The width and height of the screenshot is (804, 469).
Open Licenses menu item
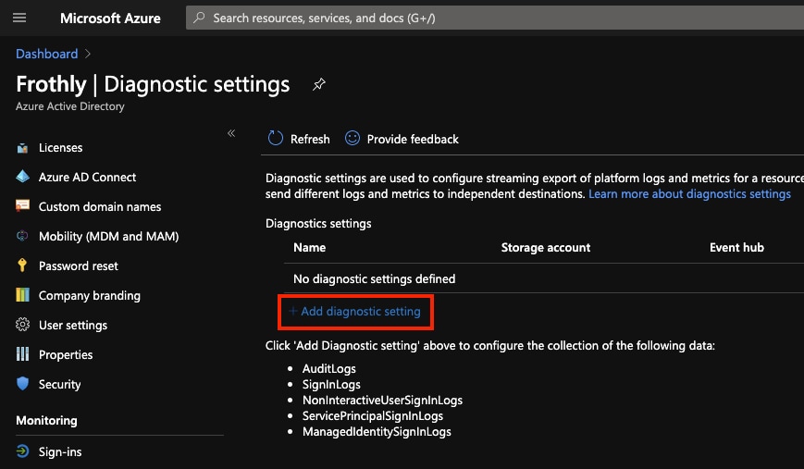(60, 148)
